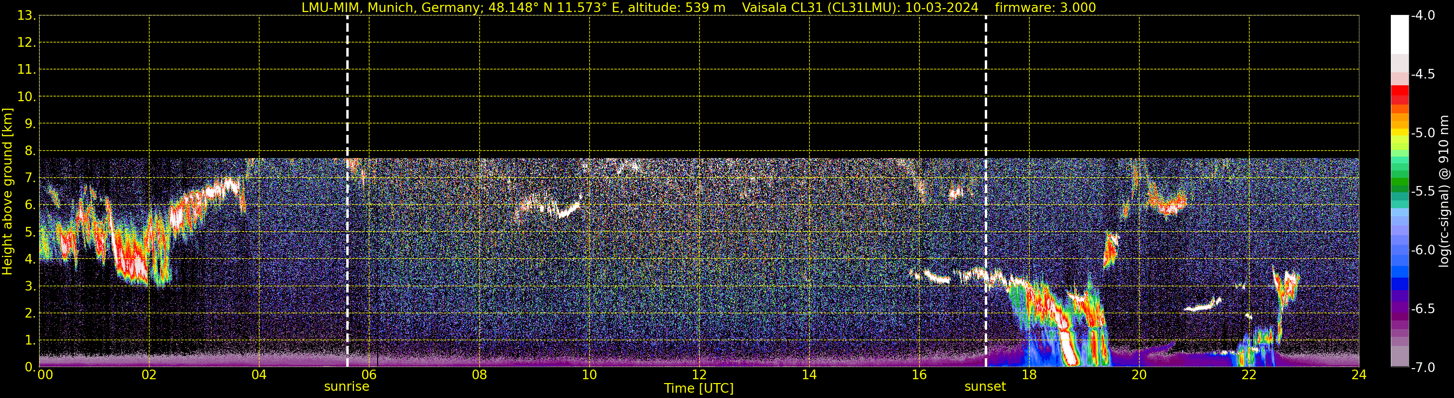The width and height of the screenshot is (1454, 398).
Task: Click the '3.' tick on the height axis
Action: (30, 286)
